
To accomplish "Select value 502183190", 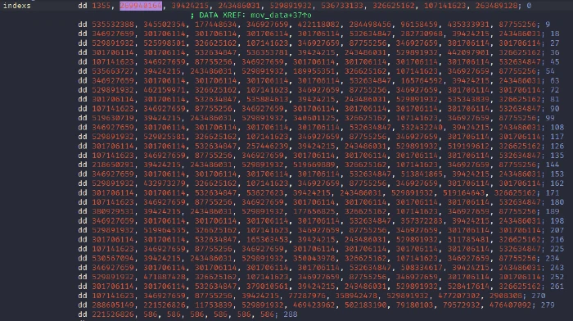I will tap(366, 305).
